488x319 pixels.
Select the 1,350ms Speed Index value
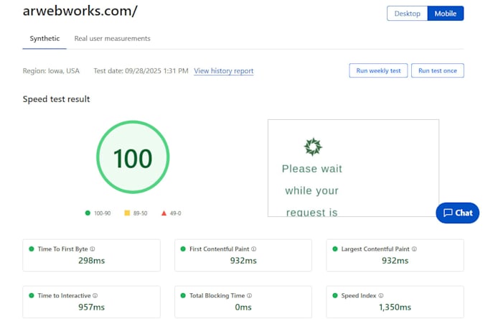[x=395, y=308]
